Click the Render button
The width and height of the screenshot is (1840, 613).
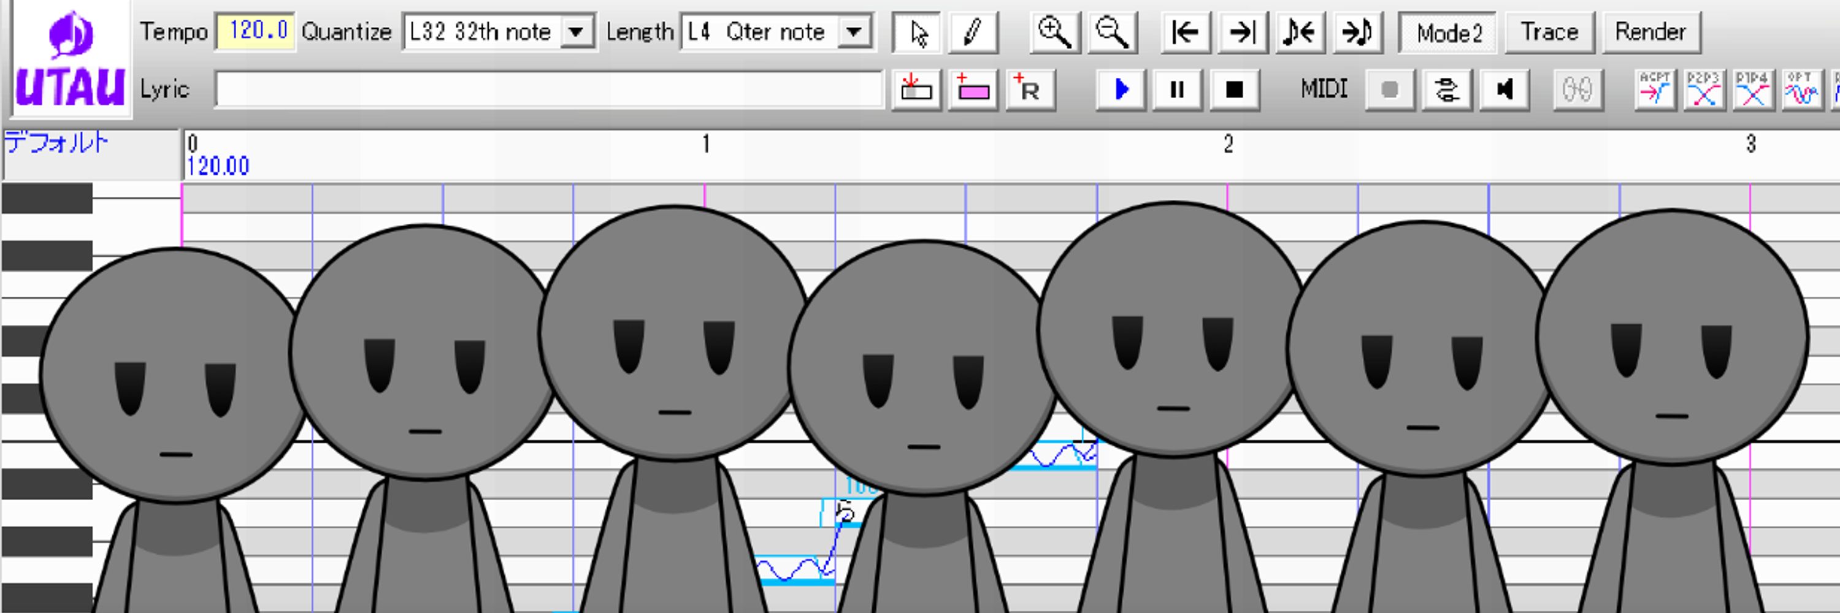pos(1650,33)
